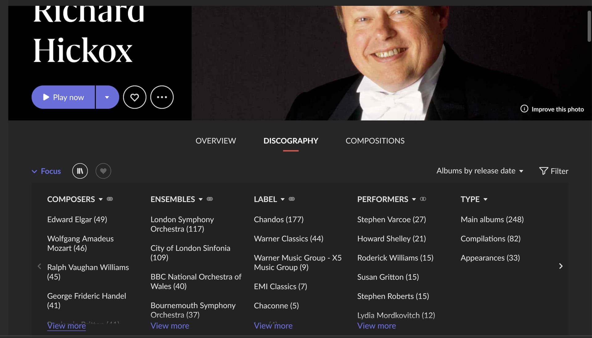Image resolution: width=592 pixels, height=338 pixels.
Task: Open the Play now dropdown arrow
Action: pos(107,97)
